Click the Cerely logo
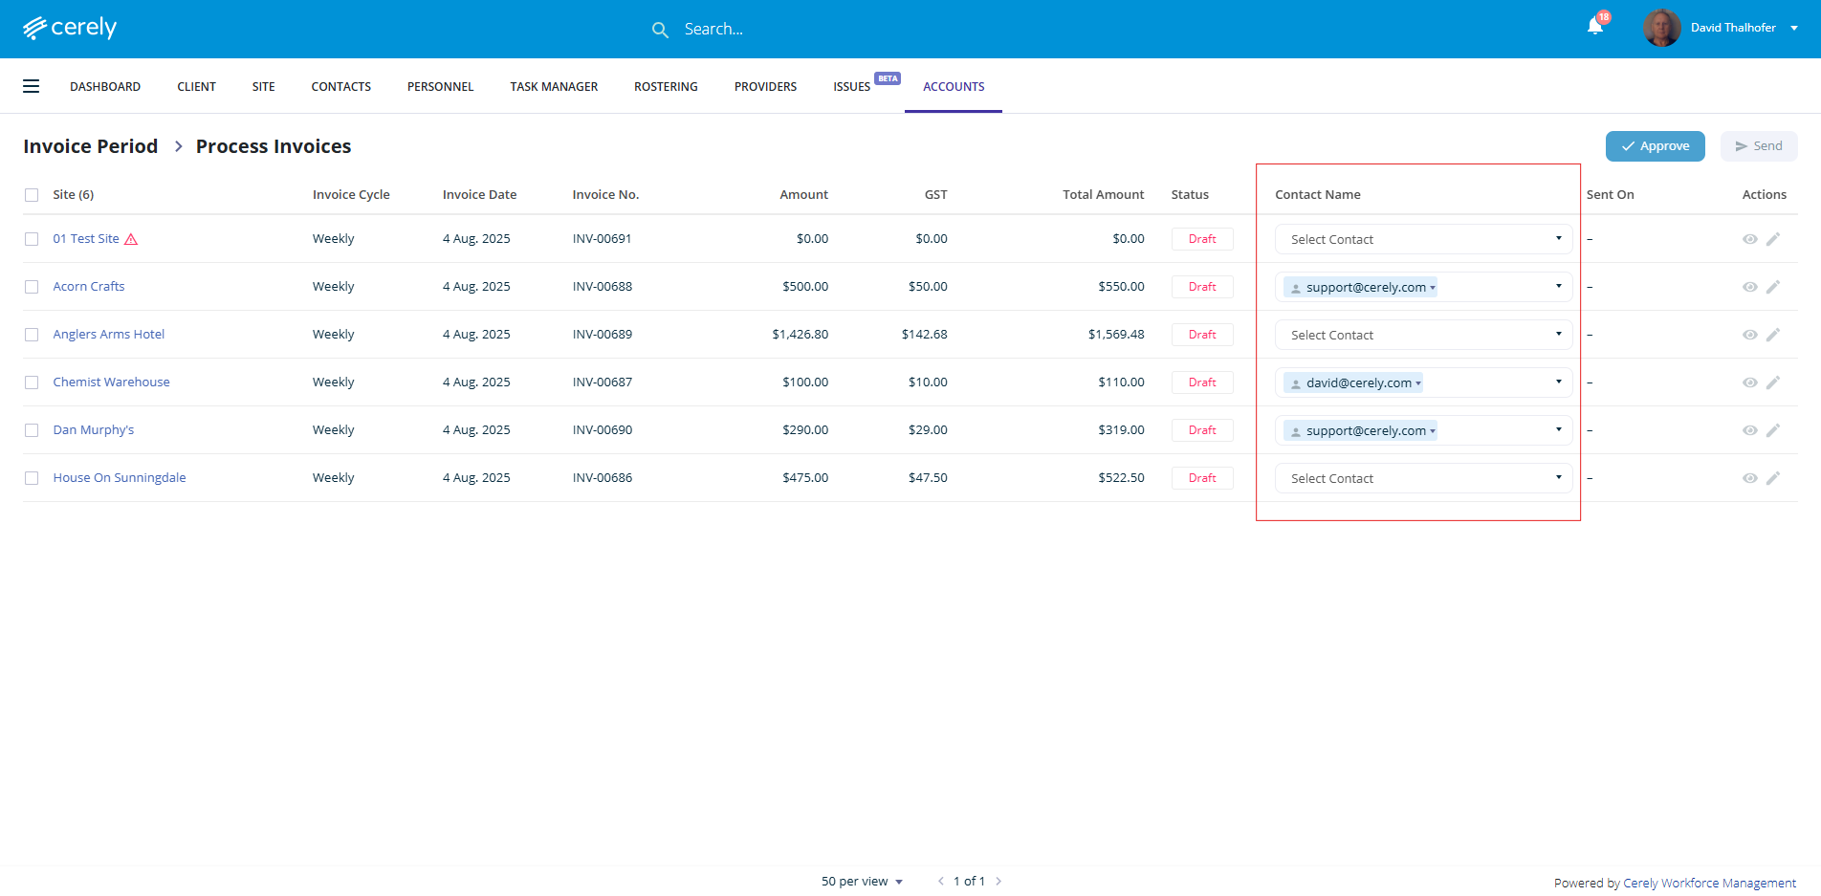This screenshot has height=896, width=1821. tap(70, 28)
